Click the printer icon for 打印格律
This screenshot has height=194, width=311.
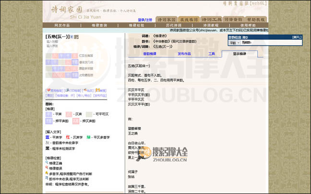pyautogui.click(x=67, y=91)
